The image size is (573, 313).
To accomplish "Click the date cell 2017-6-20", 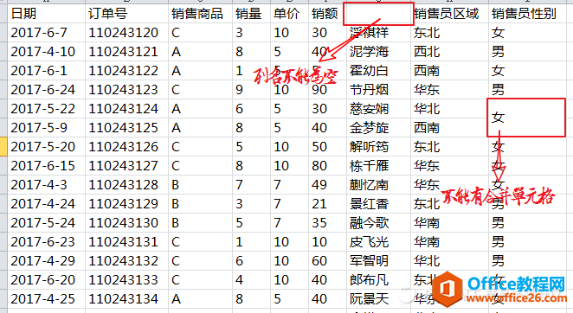I will pyautogui.click(x=47, y=280).
